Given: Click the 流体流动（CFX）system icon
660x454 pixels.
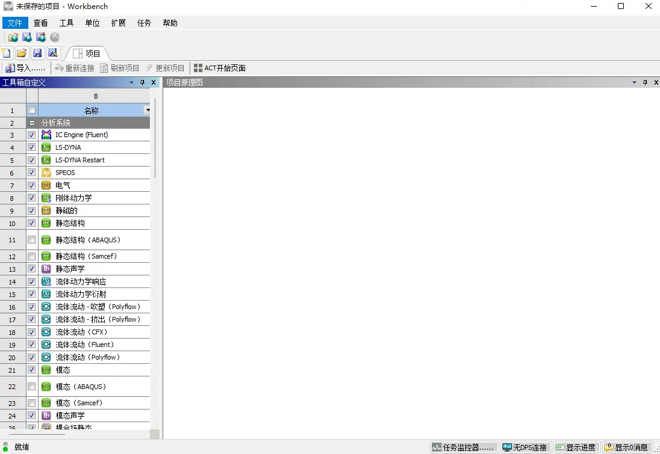Looking at the screenshot, I should pyautogui.click(x=46, y=332).
